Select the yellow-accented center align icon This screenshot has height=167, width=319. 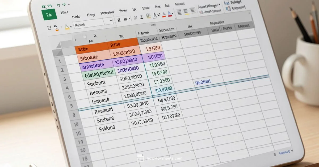coord(186,11)
